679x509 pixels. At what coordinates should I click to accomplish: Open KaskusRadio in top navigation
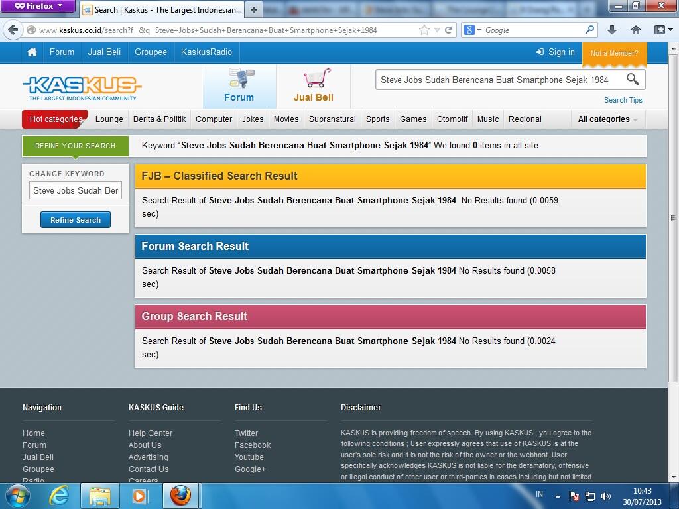[x=207, y=52]
